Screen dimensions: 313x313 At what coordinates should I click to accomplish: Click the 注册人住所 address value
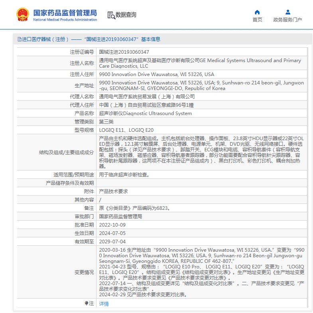coord(156,74)
